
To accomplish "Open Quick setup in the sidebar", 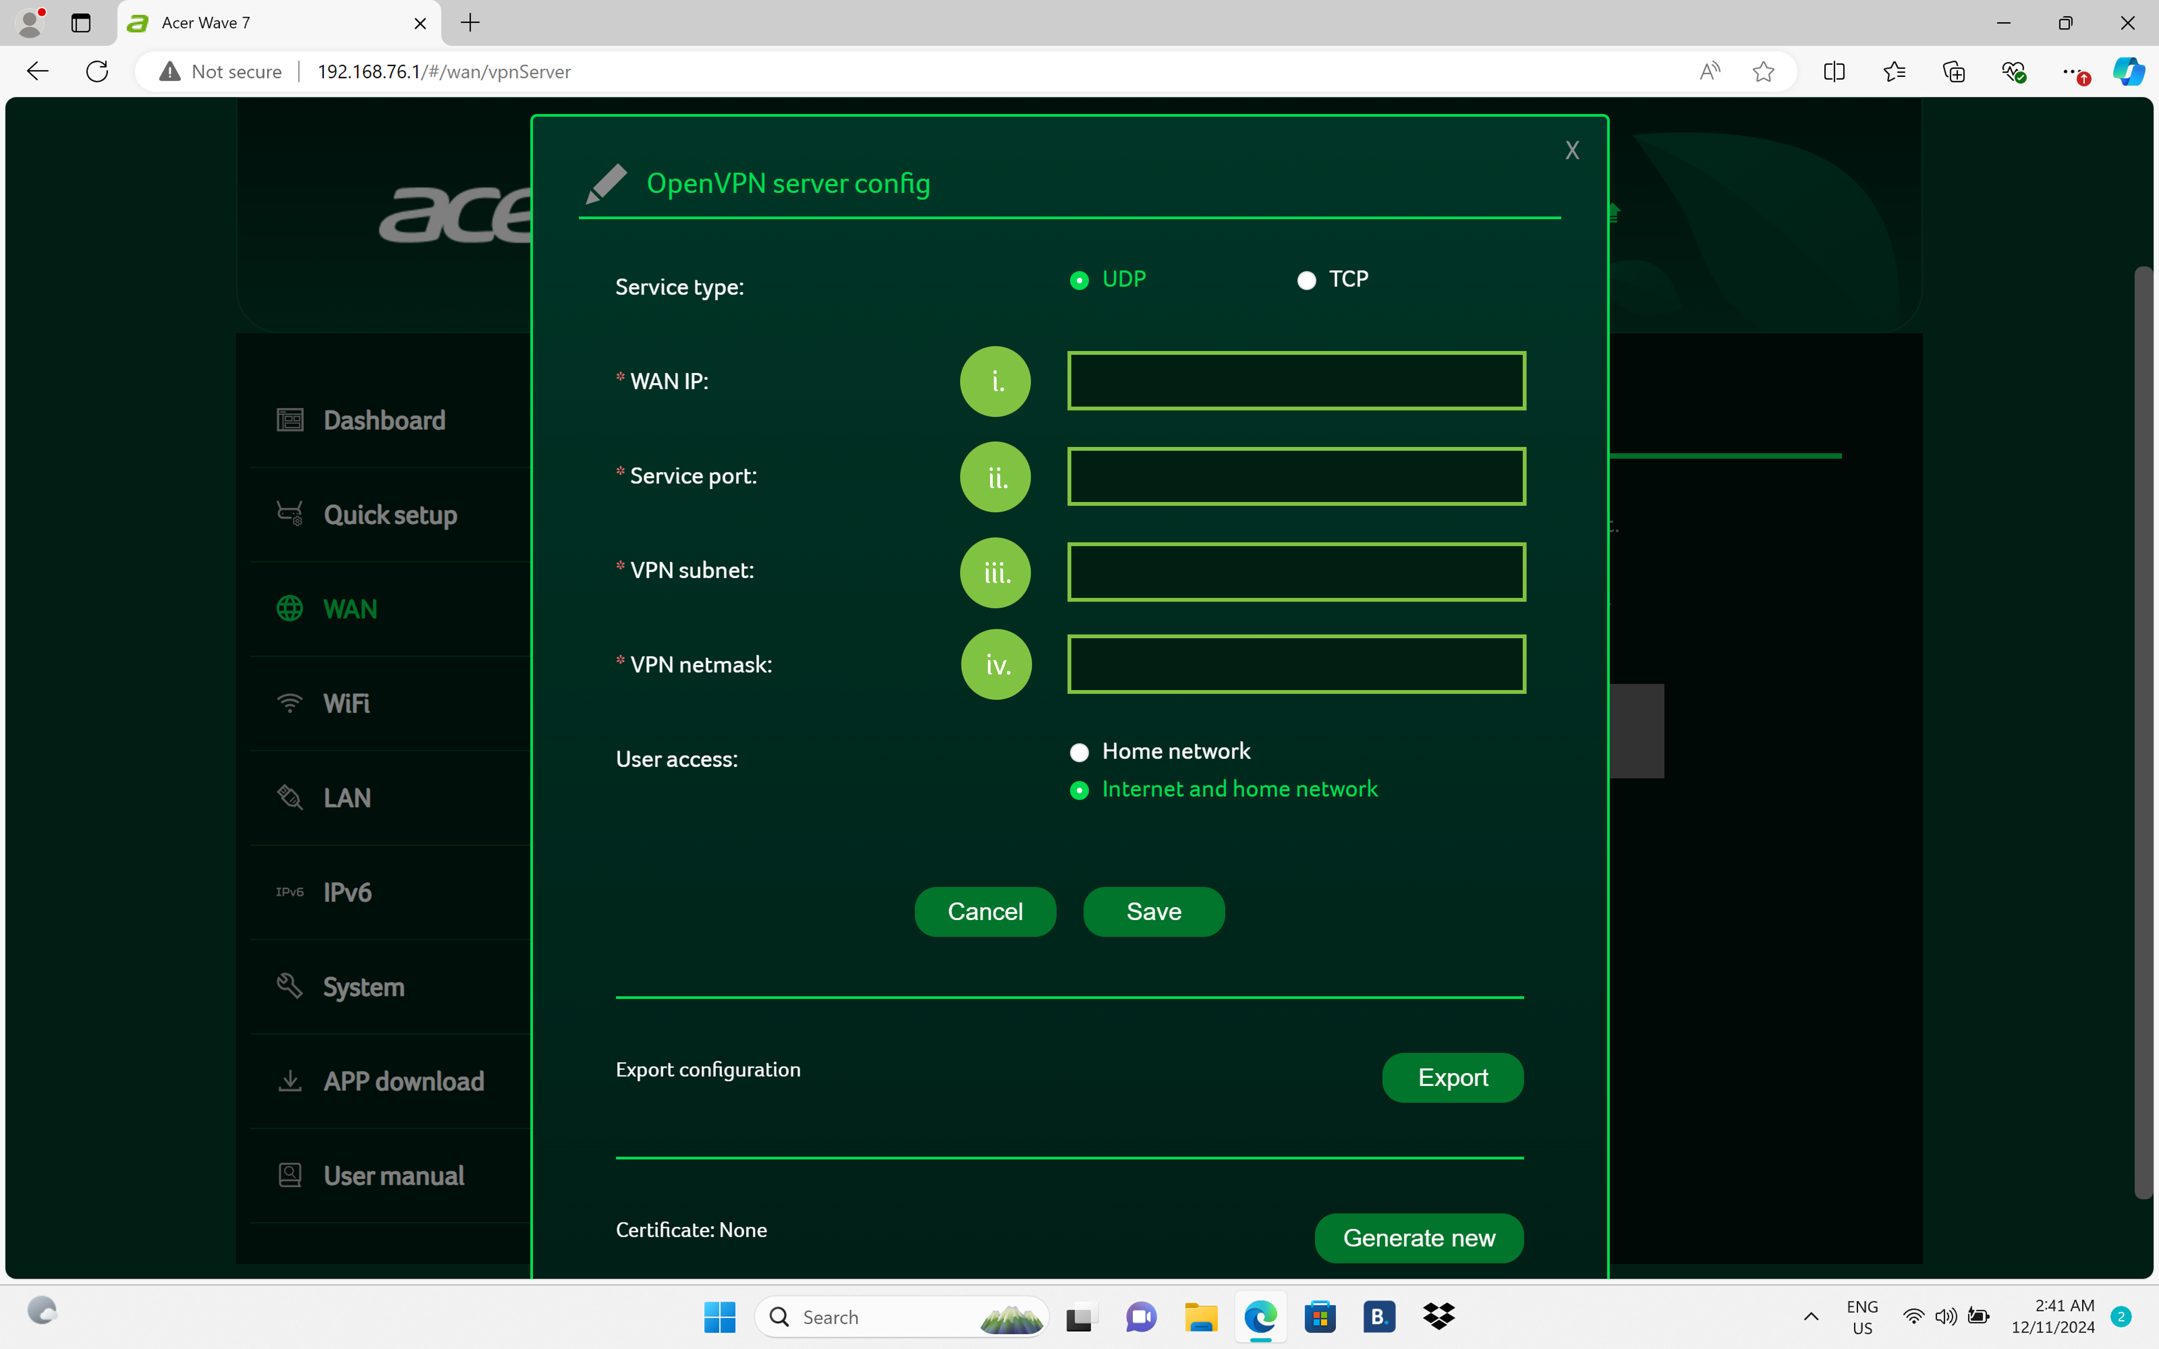I will click(x=390, y=515).
